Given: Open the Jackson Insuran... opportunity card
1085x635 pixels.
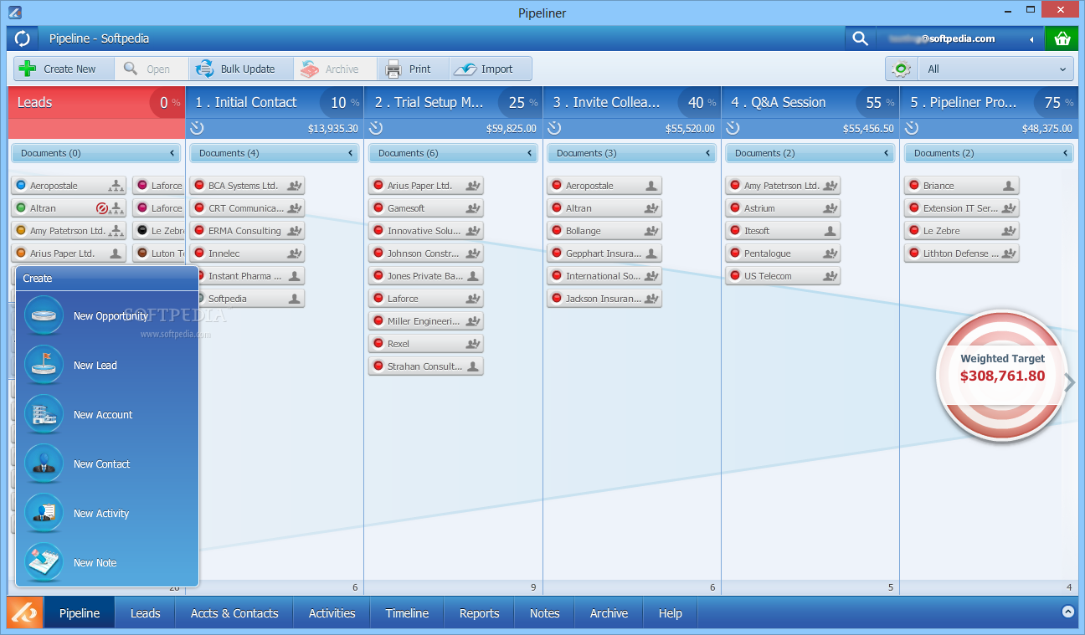Looking at the screenshot, I should click(604, 299).
